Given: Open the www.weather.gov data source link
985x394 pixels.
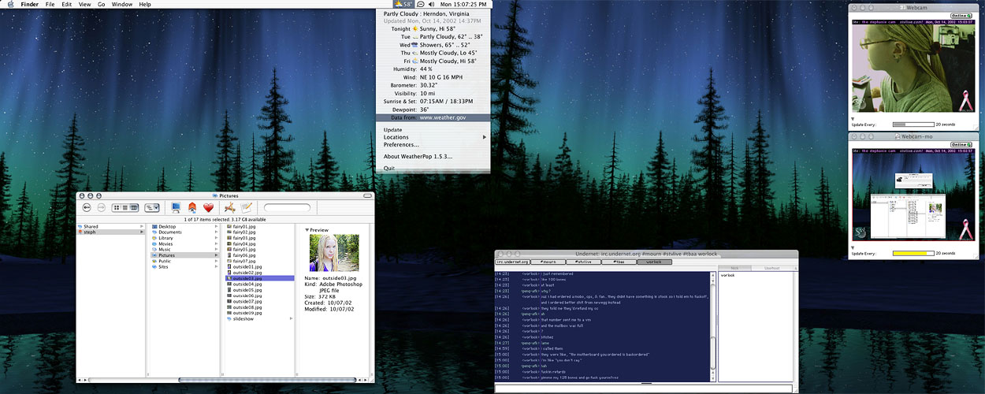Looking at the screenshot, I should [x=440, y=117].
